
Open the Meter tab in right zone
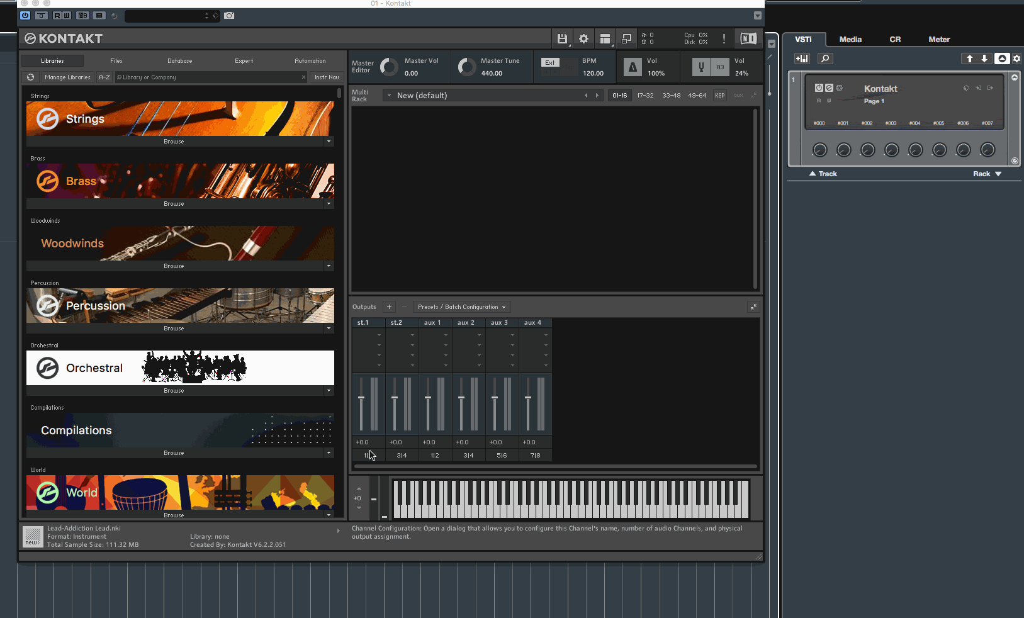click(939, 40)
